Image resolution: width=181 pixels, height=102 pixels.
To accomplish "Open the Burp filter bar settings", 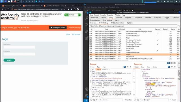I will click(x=133, y=26).
